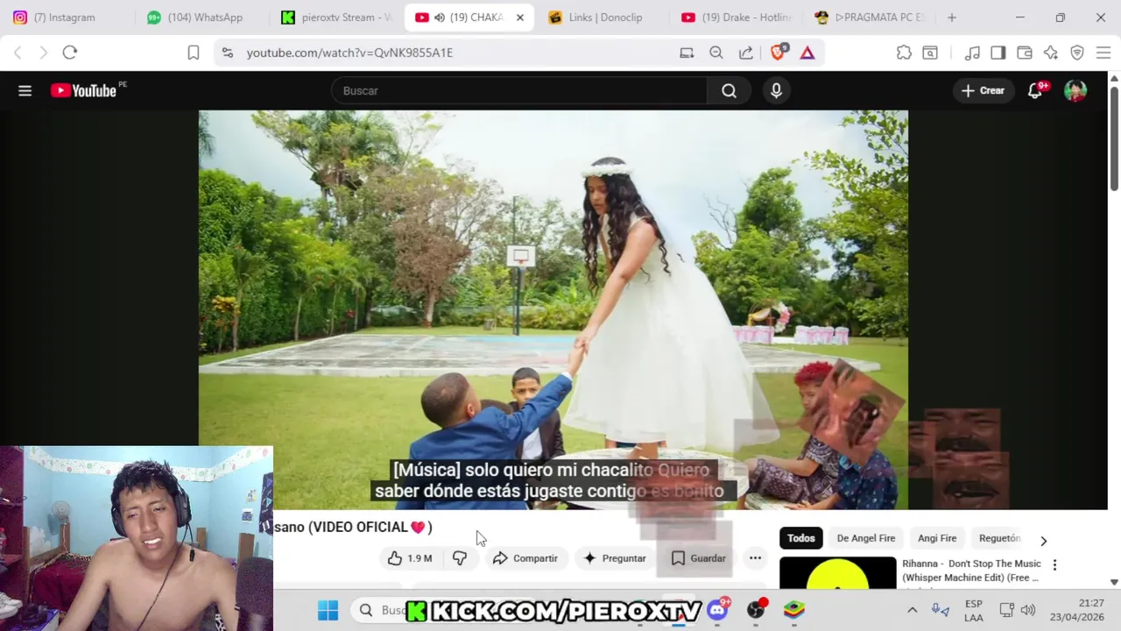
Task: Switch to the pieroxtv Stream tab
Action: point(336,18)
